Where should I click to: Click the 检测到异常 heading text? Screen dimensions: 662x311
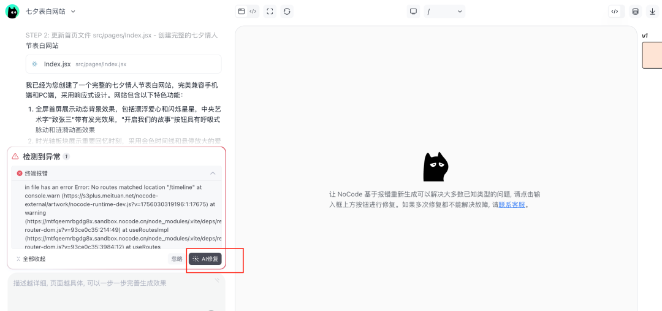42,156
